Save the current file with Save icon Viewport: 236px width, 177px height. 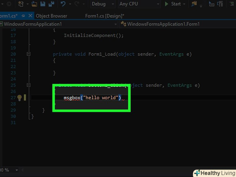[43, 4]
